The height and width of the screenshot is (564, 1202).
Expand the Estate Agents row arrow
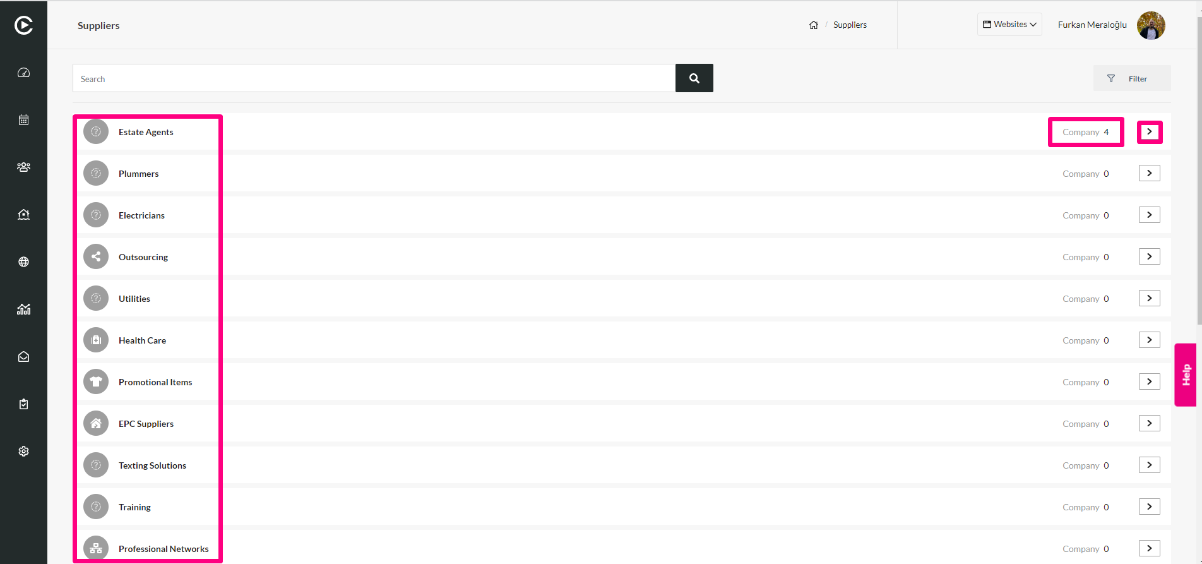1150,132
